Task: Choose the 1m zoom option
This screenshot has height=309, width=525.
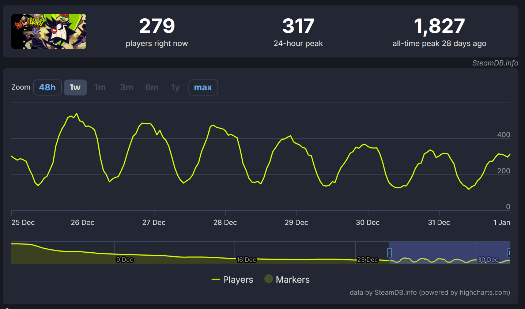Action: (x=100, y=87)
